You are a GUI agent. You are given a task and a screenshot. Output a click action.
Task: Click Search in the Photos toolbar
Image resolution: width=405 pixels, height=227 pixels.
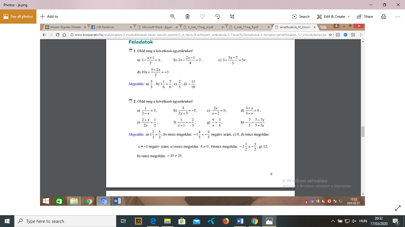click(x=301, y=17)
